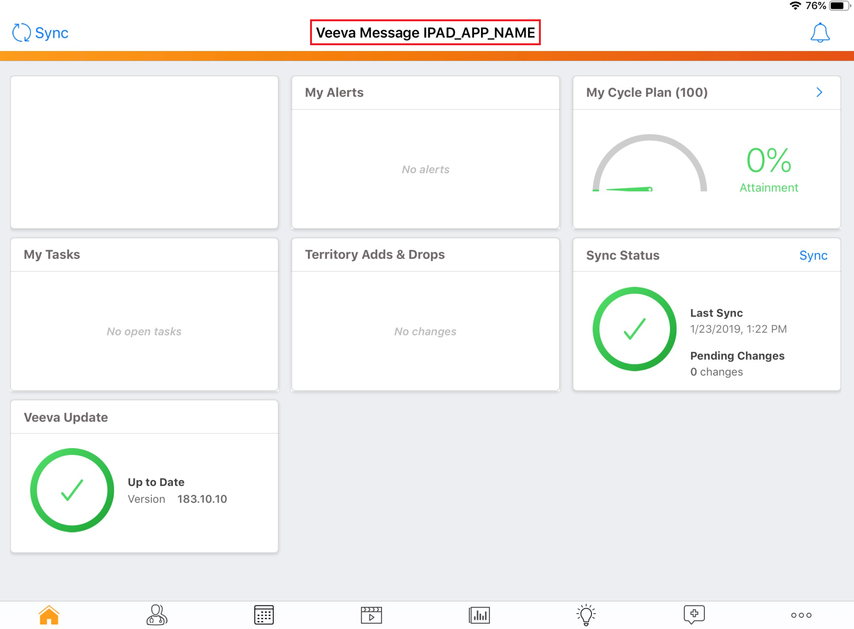Open the My Cycle Plan (100) header
This screenshot has height=629, width=854.
[x=646, y=92]
